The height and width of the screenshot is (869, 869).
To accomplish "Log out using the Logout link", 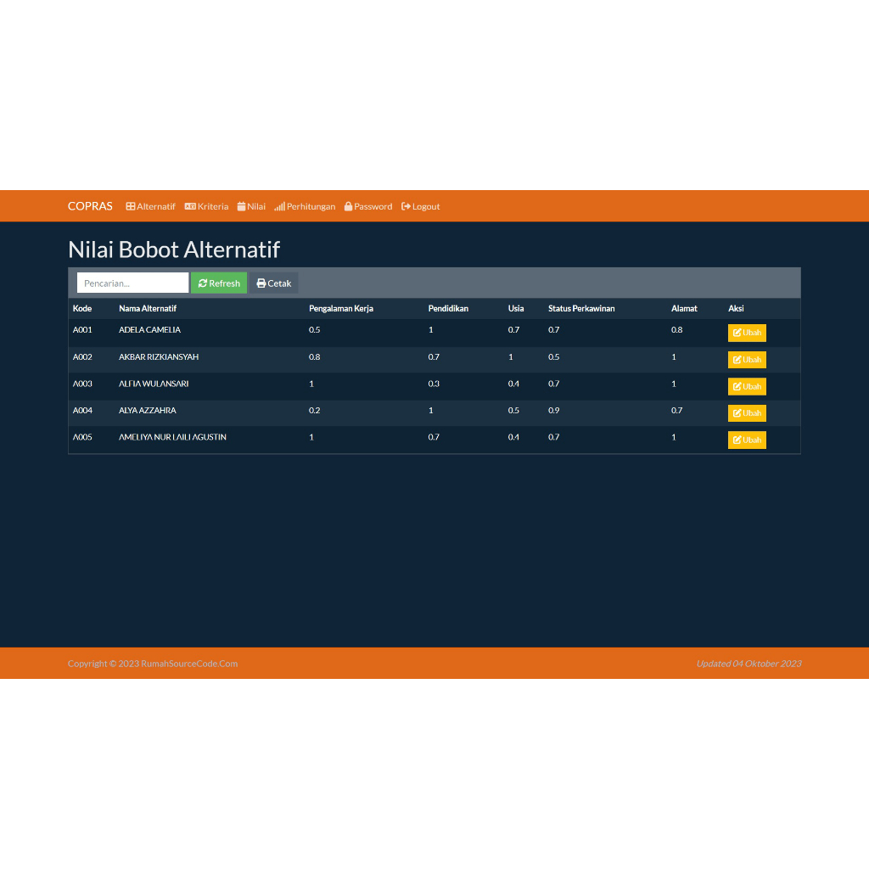I will 420,206.
